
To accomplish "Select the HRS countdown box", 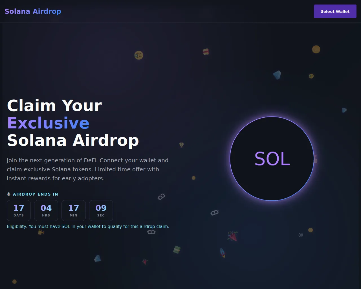I will [x=46, y=211].
